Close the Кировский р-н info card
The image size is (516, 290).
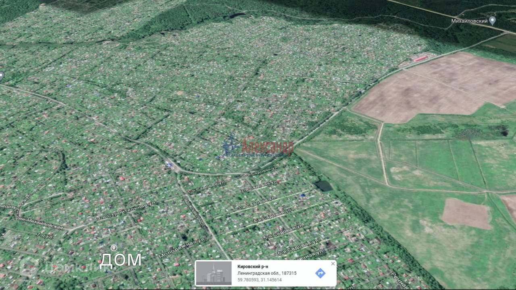pyautogui.click(x=333, y=264)
